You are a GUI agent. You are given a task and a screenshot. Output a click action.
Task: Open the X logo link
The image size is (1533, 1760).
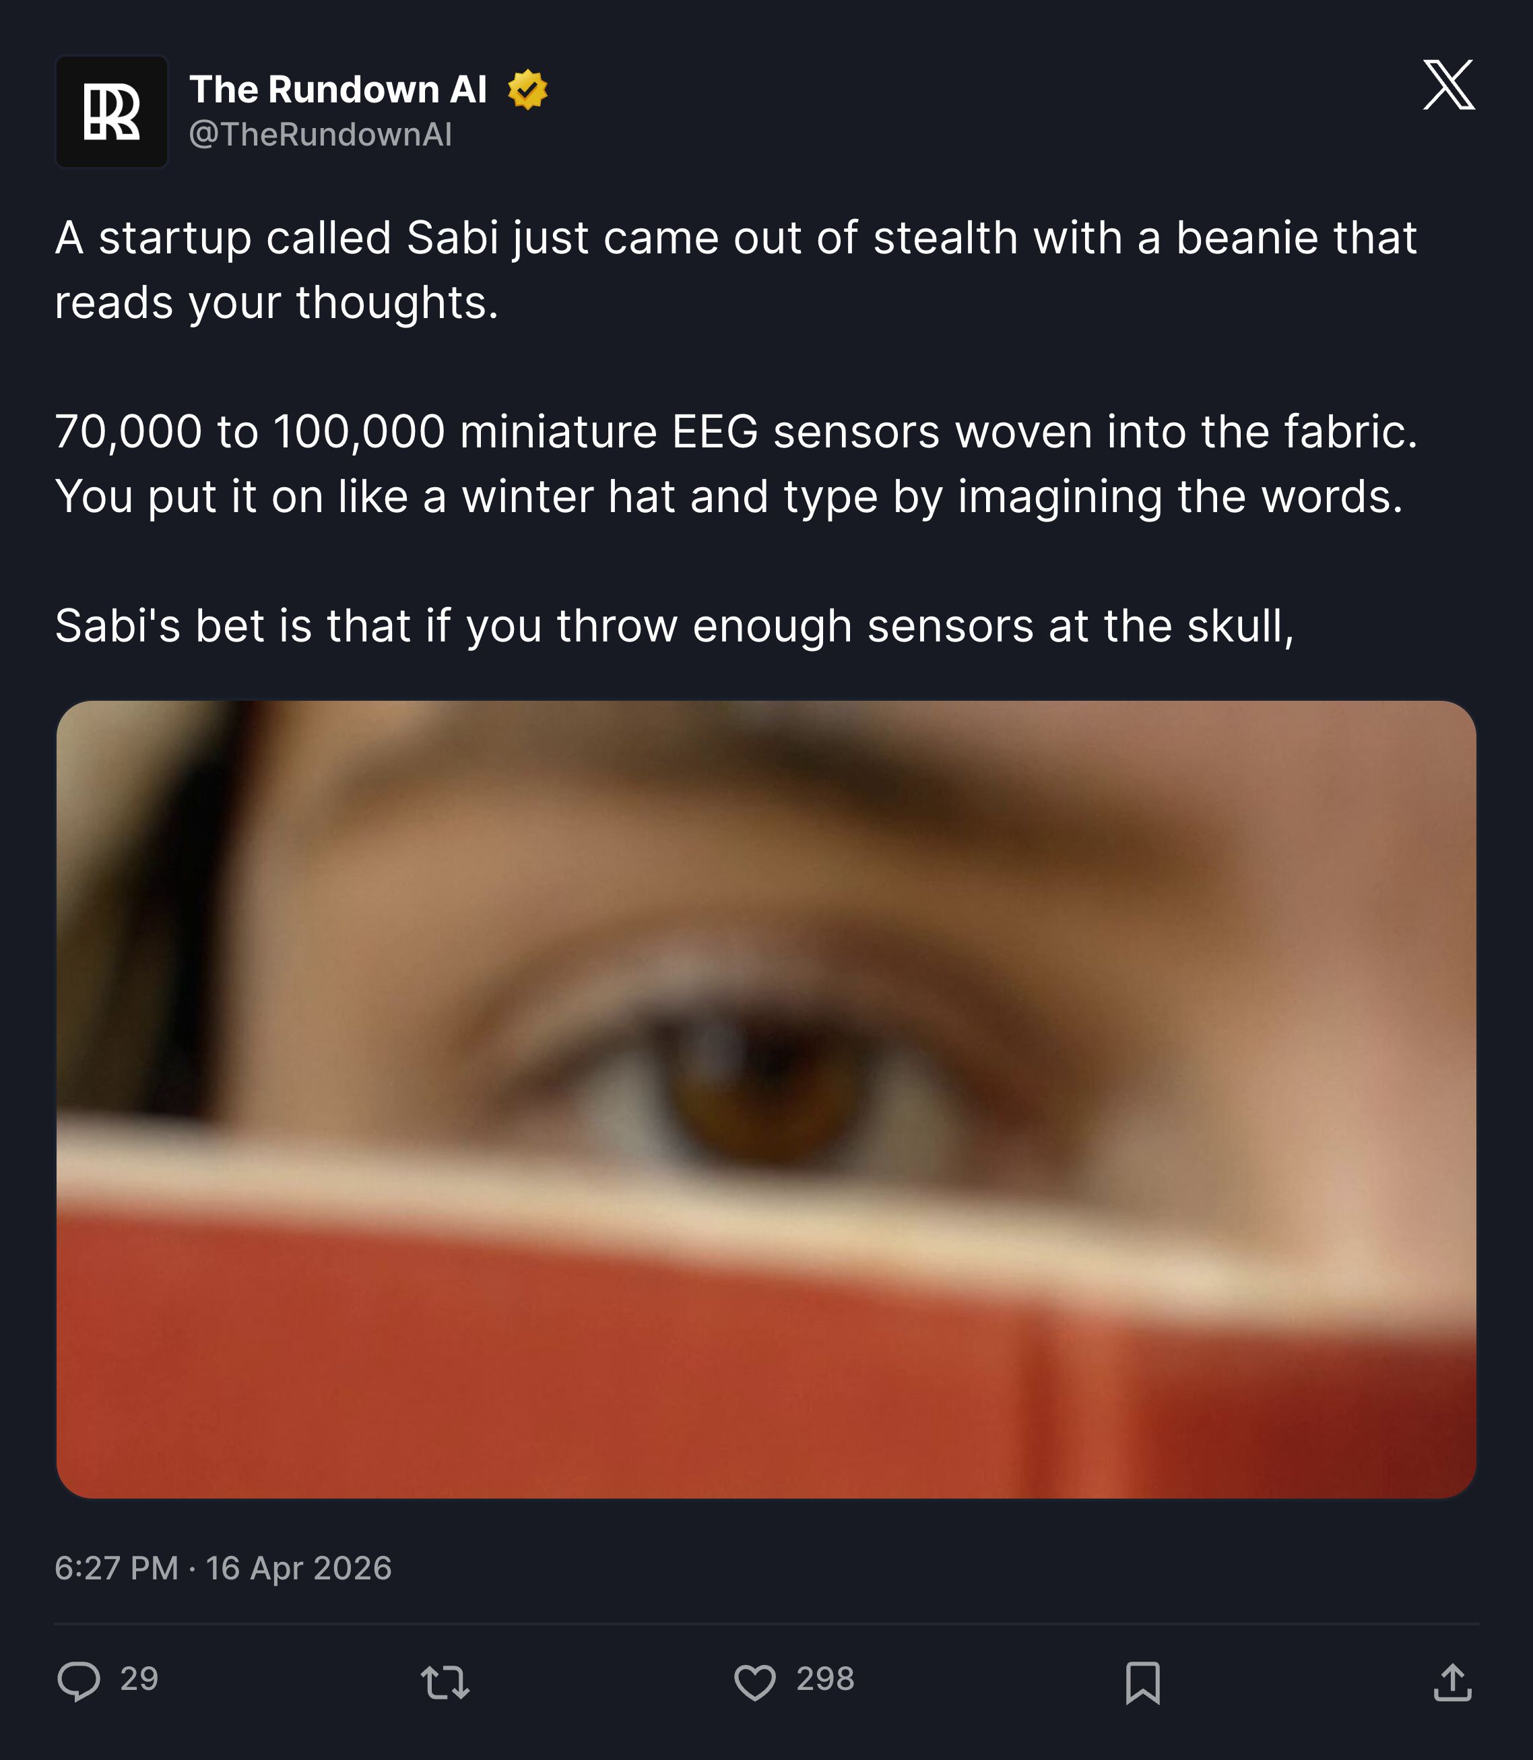tap(1448, 85)
